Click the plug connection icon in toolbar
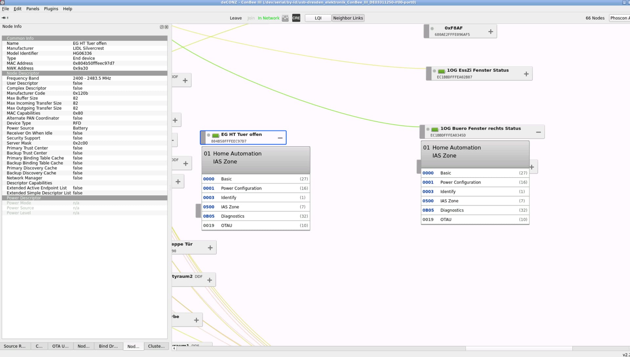 5,18
